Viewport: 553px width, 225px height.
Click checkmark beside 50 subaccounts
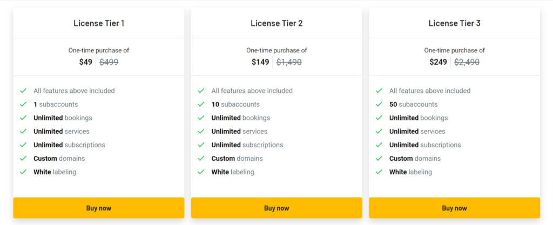tap(379, 104)
